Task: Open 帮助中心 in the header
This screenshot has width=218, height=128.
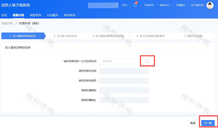Action: [x=164, y=5]
